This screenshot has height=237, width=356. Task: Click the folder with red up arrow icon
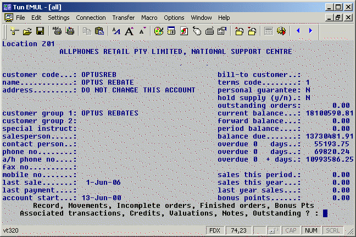[239, 31]
